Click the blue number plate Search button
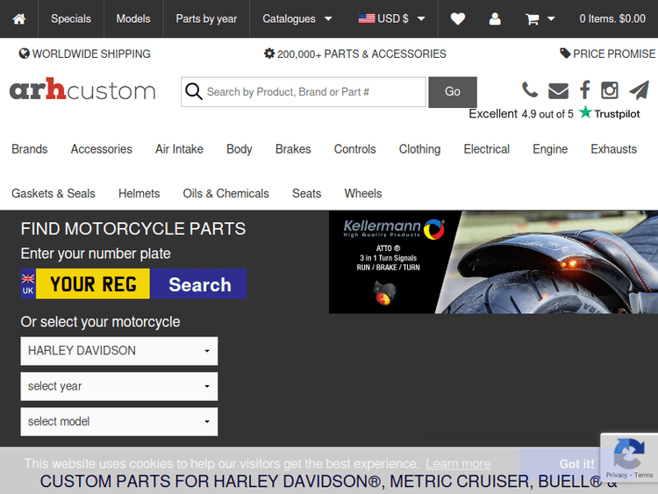 (x=198, y=284)
